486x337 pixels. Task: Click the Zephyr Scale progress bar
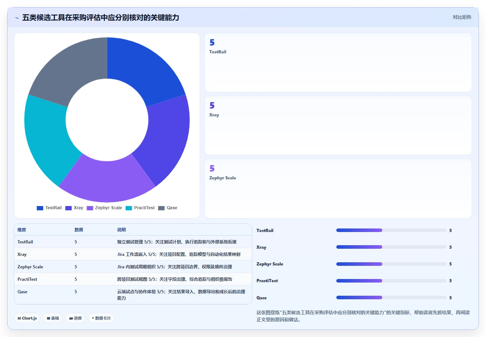[391, 264]
